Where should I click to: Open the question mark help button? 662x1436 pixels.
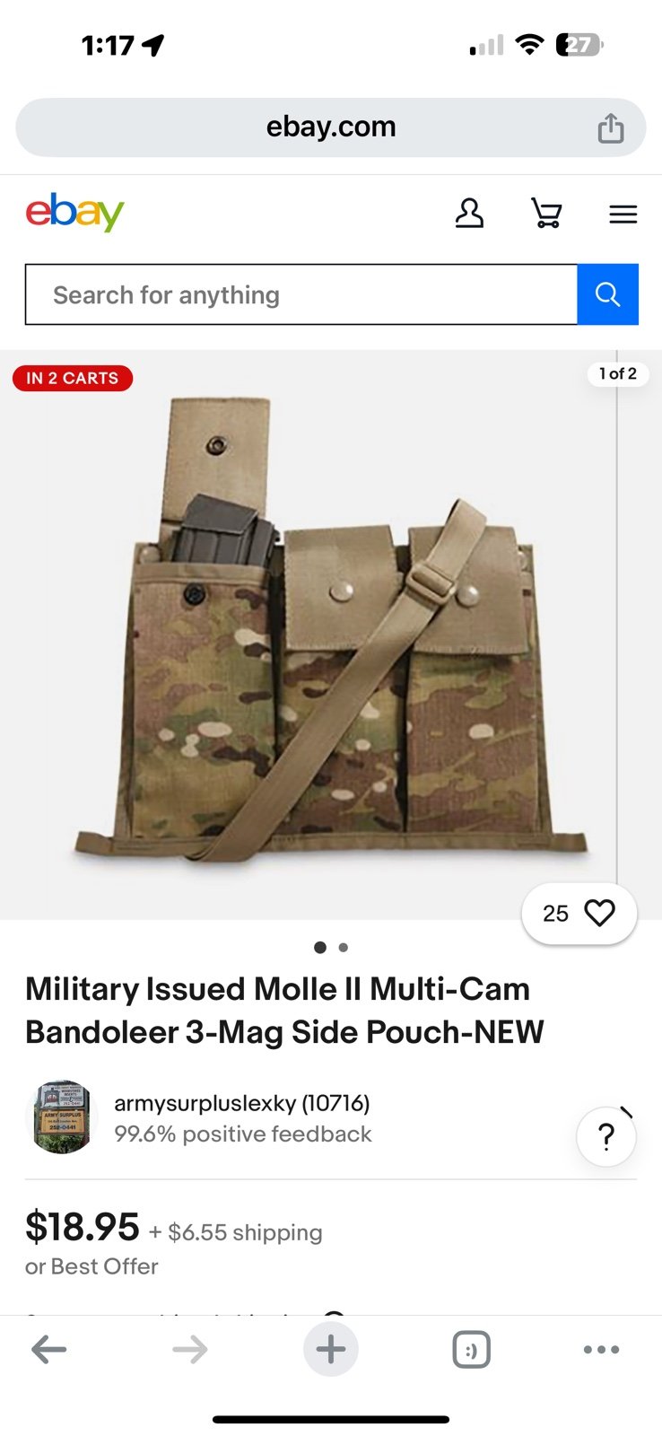[x=606, y=1136]
